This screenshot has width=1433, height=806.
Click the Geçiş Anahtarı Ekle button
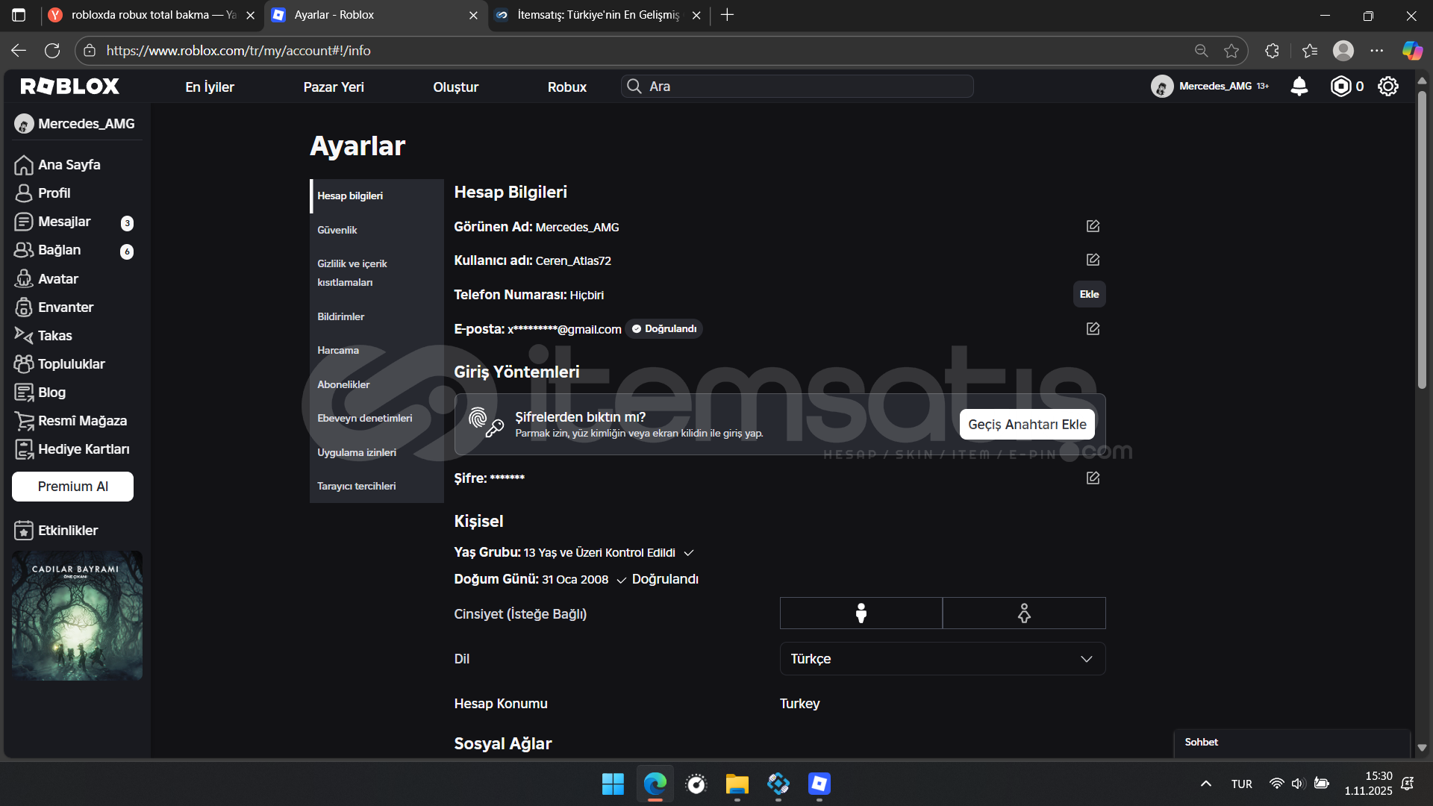click(1027, 424)
